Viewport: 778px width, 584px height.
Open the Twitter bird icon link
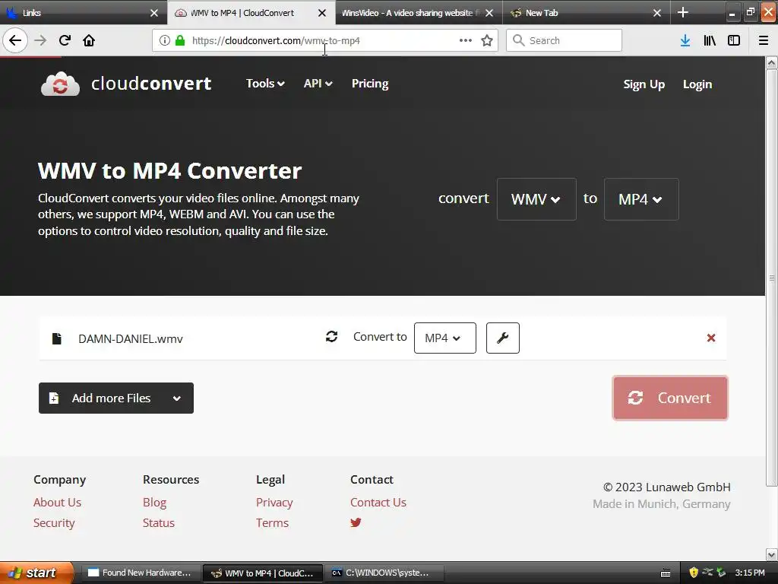pyautogui.click(x=356, y=522)
